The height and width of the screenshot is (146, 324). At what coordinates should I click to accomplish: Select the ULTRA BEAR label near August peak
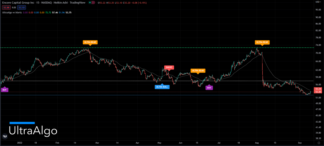tap(262, 42)
